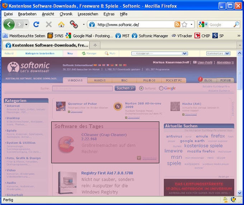Click the globe add-on icon in status bar
The image size is (244, 205).
[233, 199]
